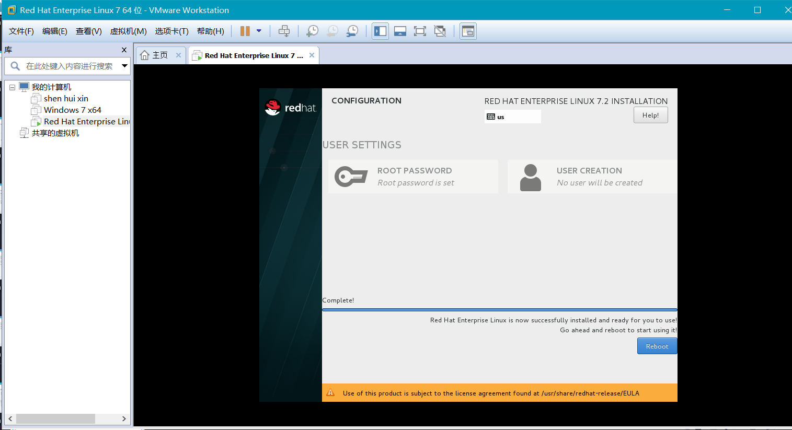Open the power options dropdown arrow

pos(259,31)
